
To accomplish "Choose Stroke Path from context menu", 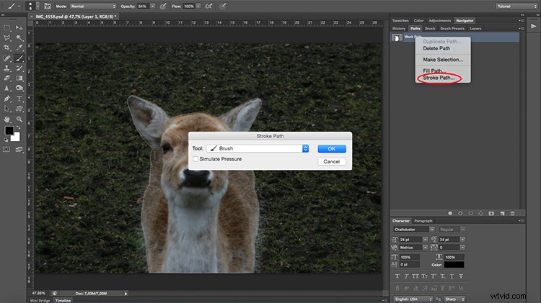I will [x=439, y=78].
